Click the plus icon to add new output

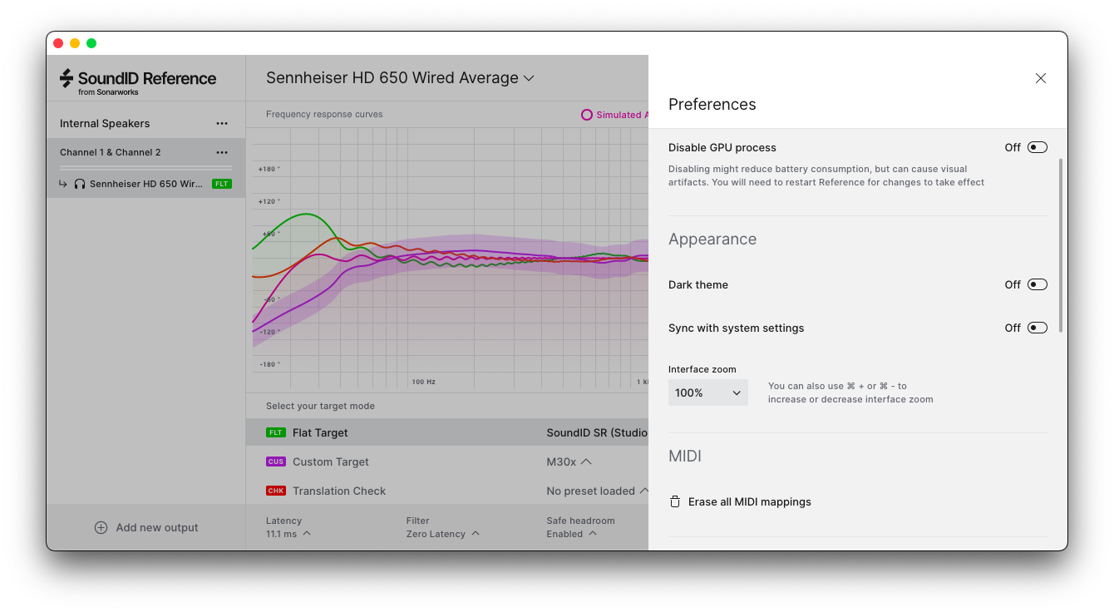coord(101,527)
